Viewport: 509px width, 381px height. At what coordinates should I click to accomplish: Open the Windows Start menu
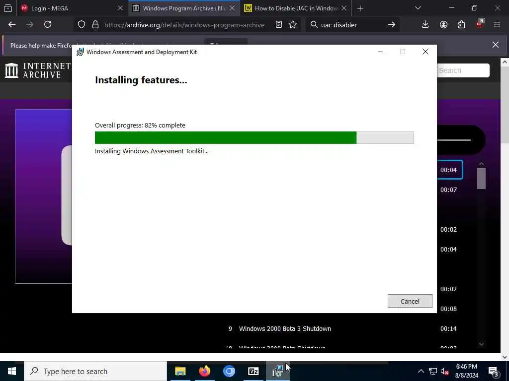[x=12, y=371]
